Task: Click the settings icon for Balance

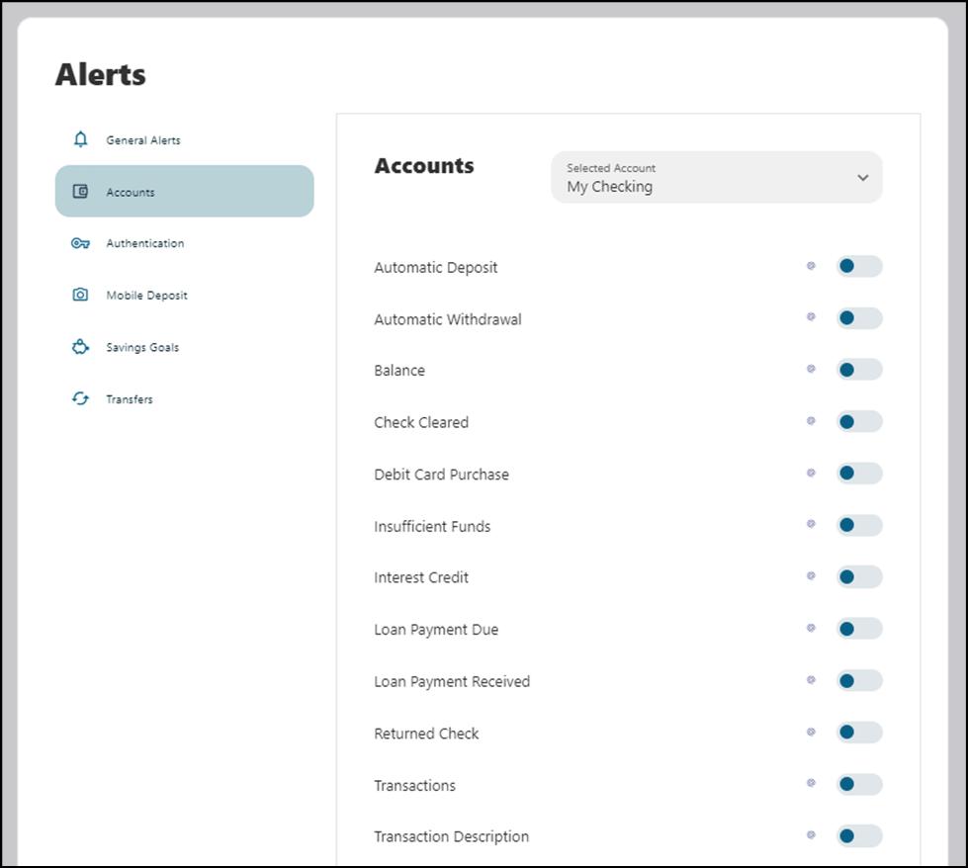Action: click(x=811, y=369)
